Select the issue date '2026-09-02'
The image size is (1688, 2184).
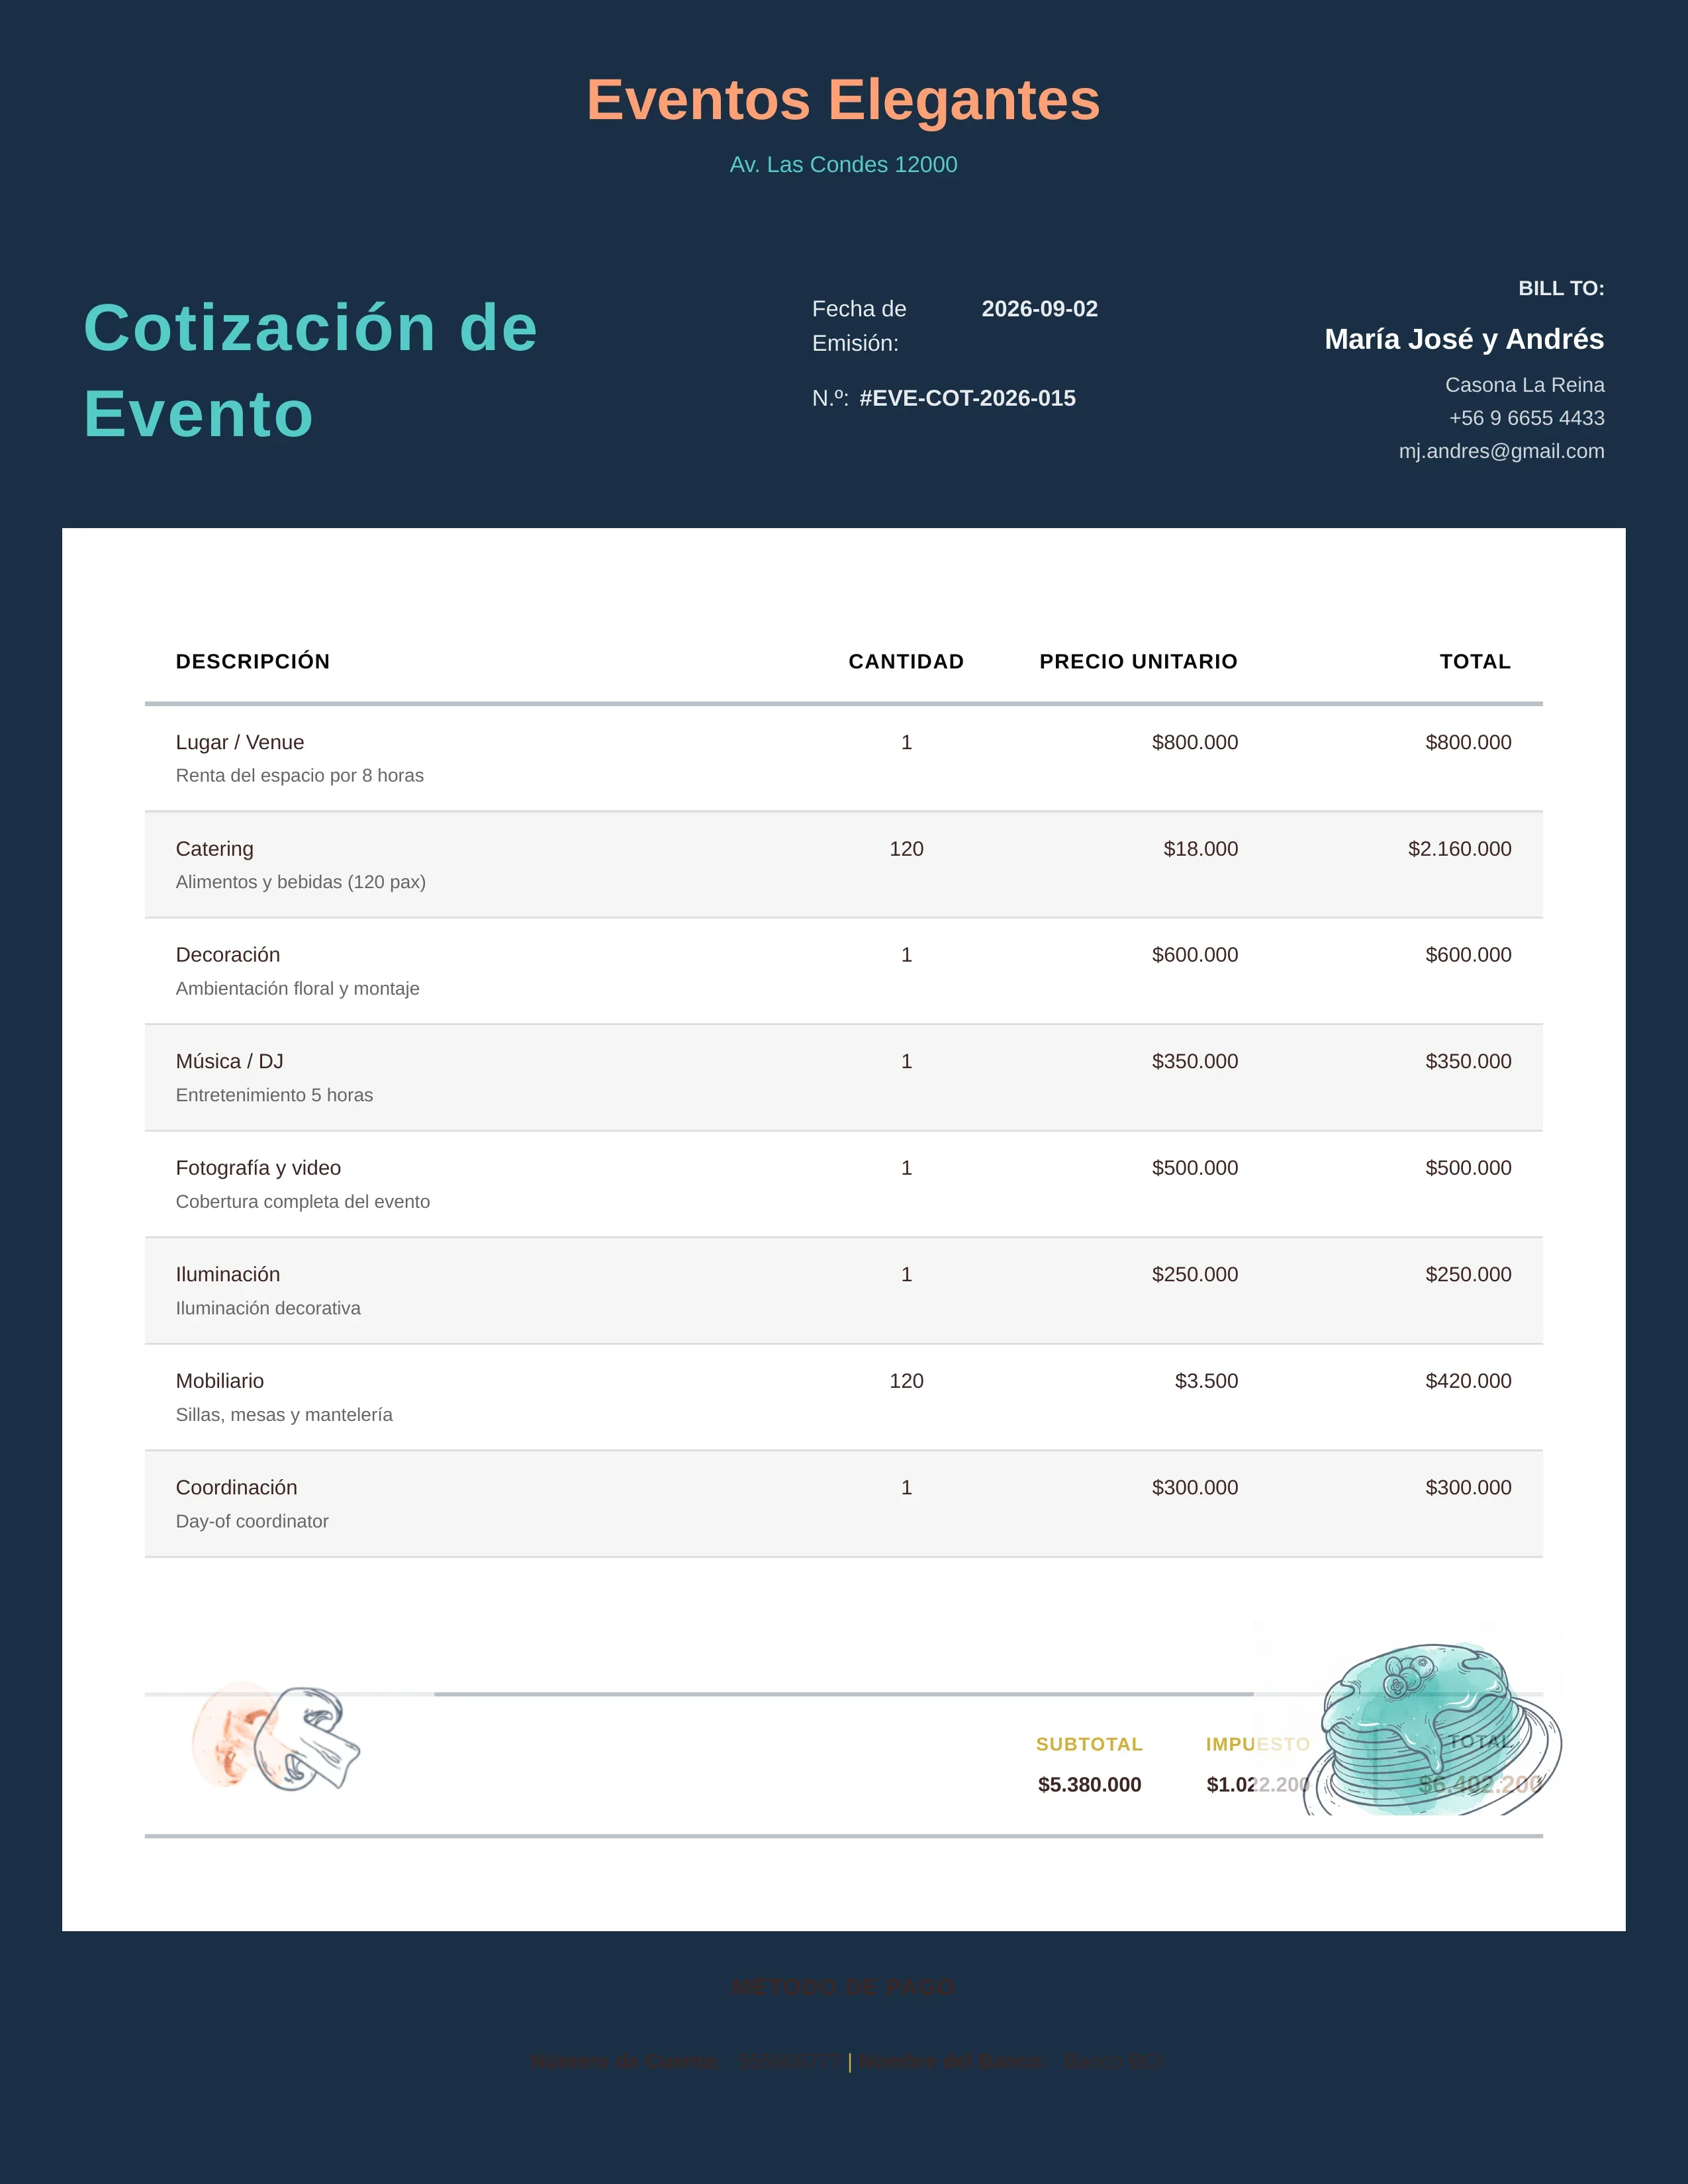[x=1039, y=308]
